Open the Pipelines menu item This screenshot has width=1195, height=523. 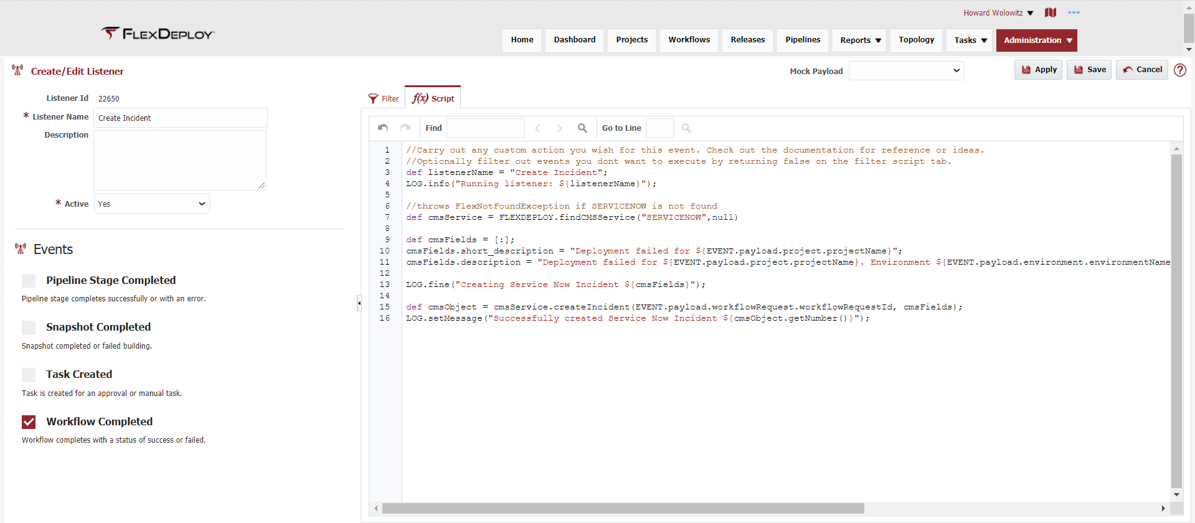[x=803, y=40]
